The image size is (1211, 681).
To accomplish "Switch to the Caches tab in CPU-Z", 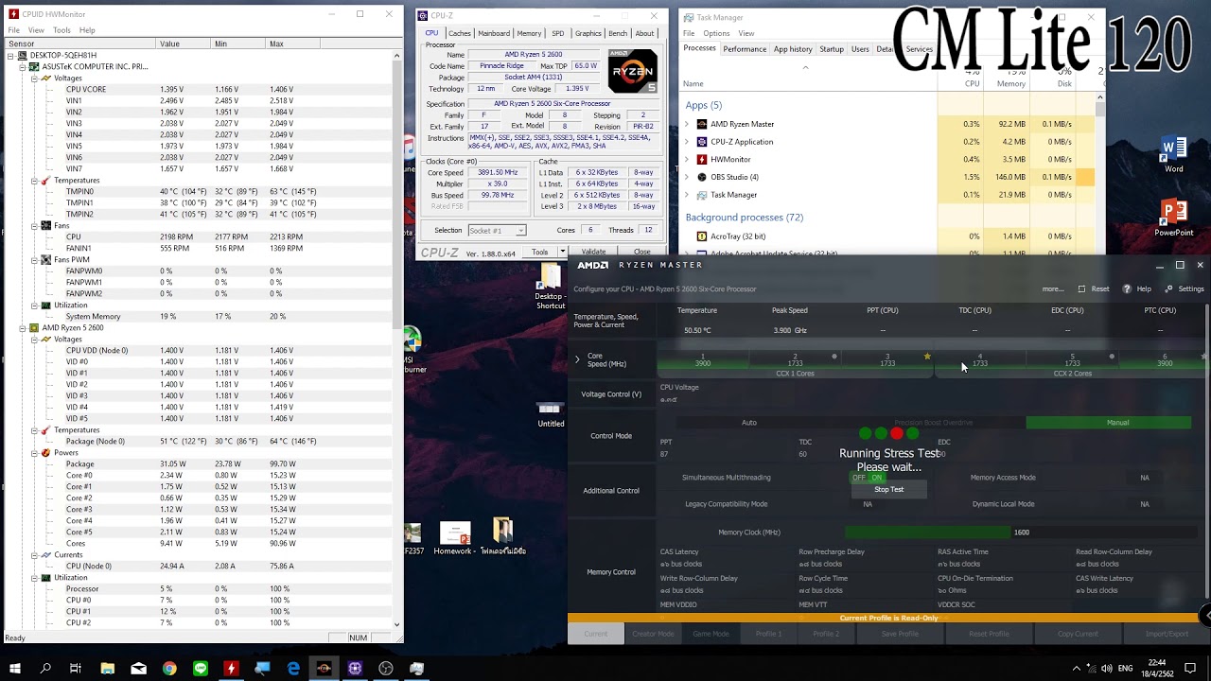I will 460,33.
